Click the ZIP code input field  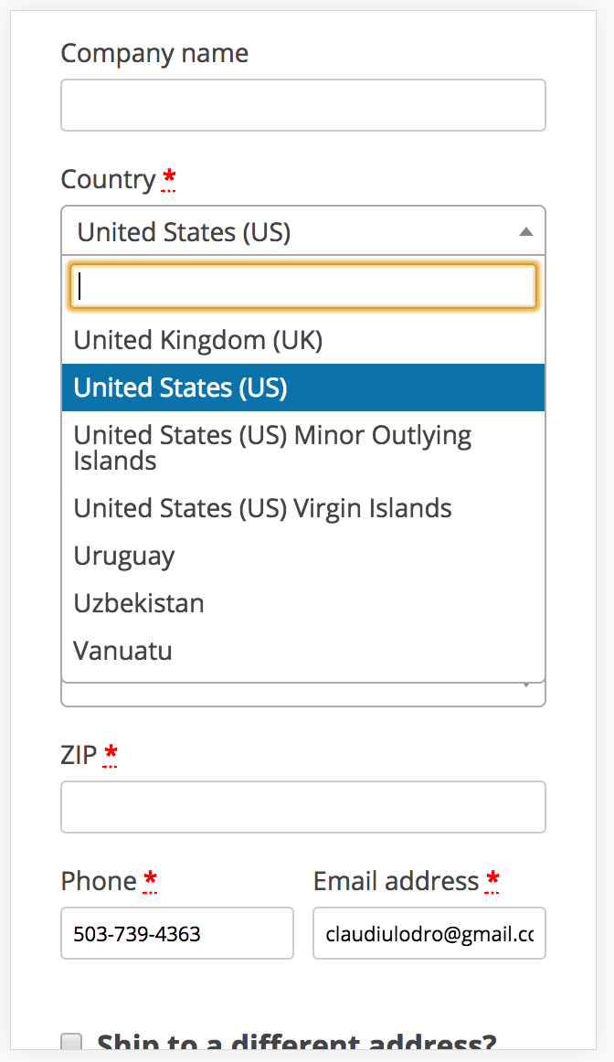(x=303, y=806)
